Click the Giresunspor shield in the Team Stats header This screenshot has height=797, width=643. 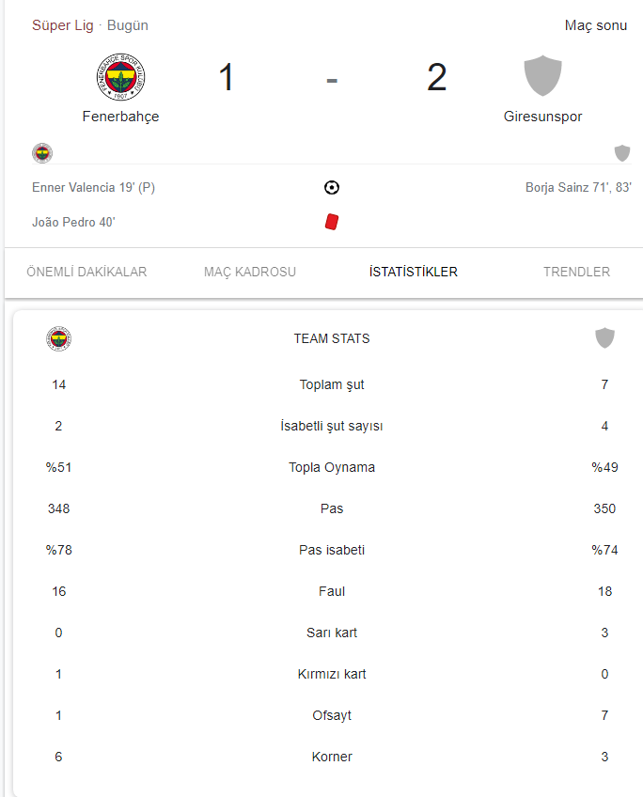click(x=604, y=338)
